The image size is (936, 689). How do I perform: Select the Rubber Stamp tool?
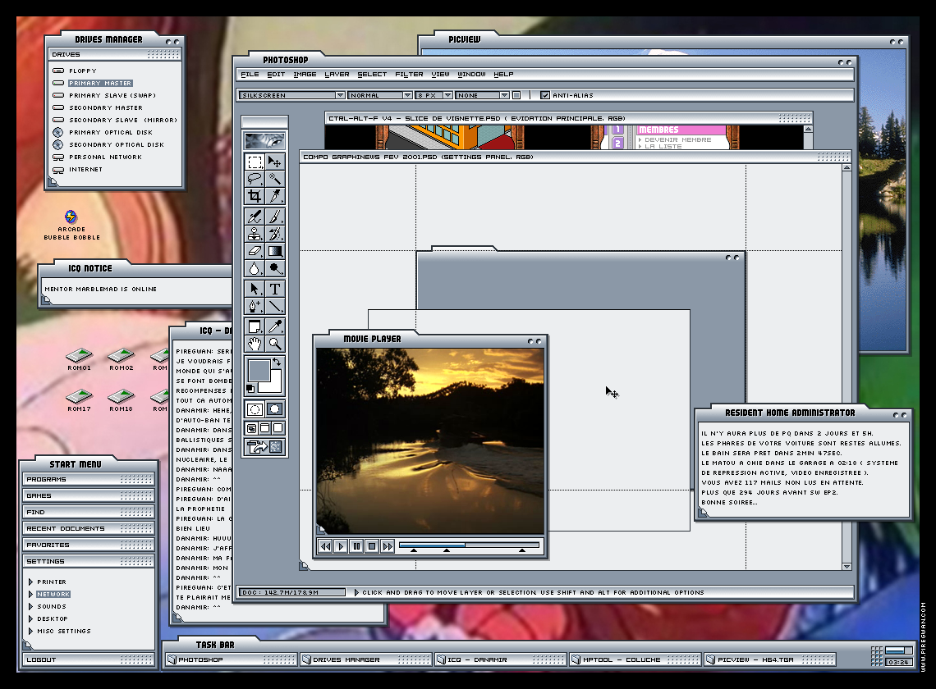click(255, 234)
